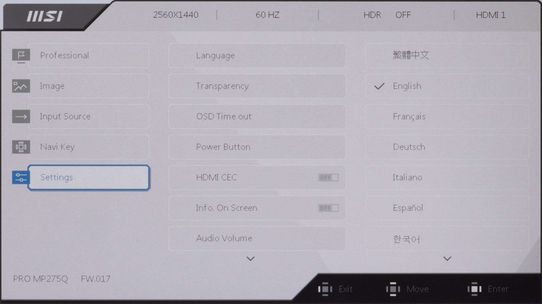The image size is (542, 304).
Task: Toggle HDMI CEC off switch
Action: point(327,177)
